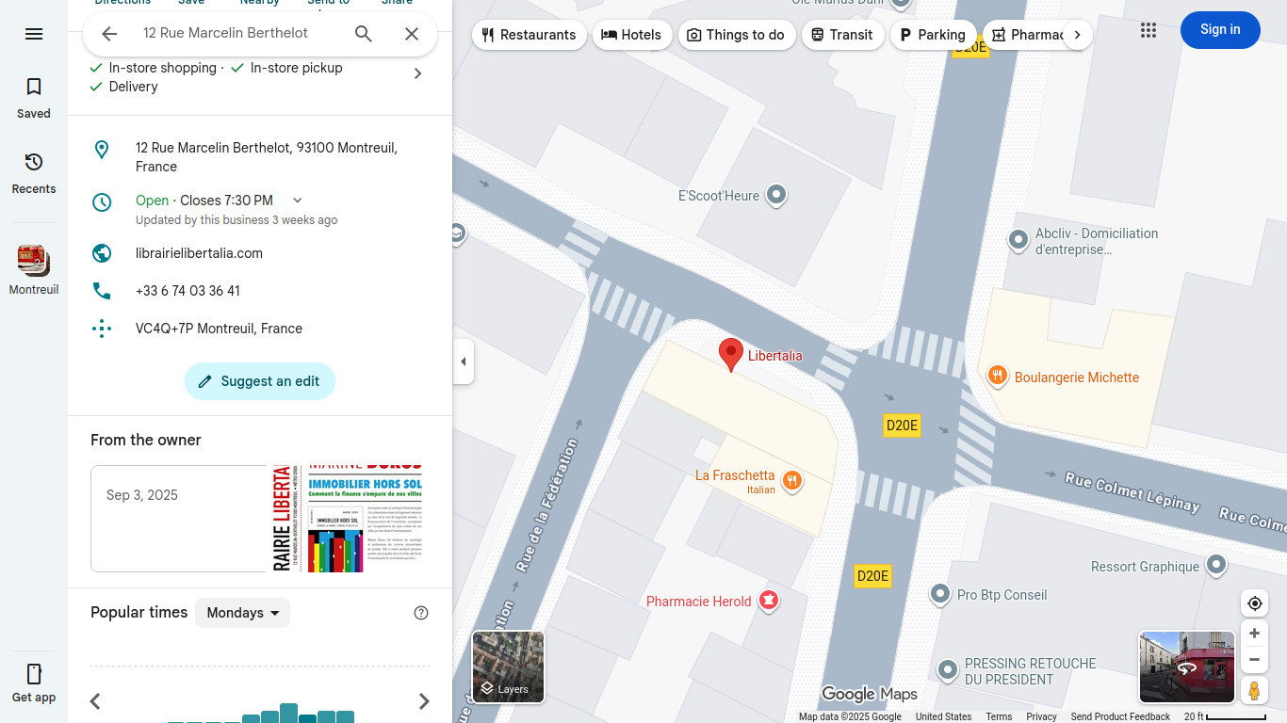The height and width of the screenshot is (723, 1287).
Task: Click the phone call icon
Action: (102, 291)
